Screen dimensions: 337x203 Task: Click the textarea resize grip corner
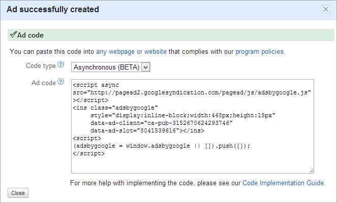pyautogui.click(x=312, y=171)
